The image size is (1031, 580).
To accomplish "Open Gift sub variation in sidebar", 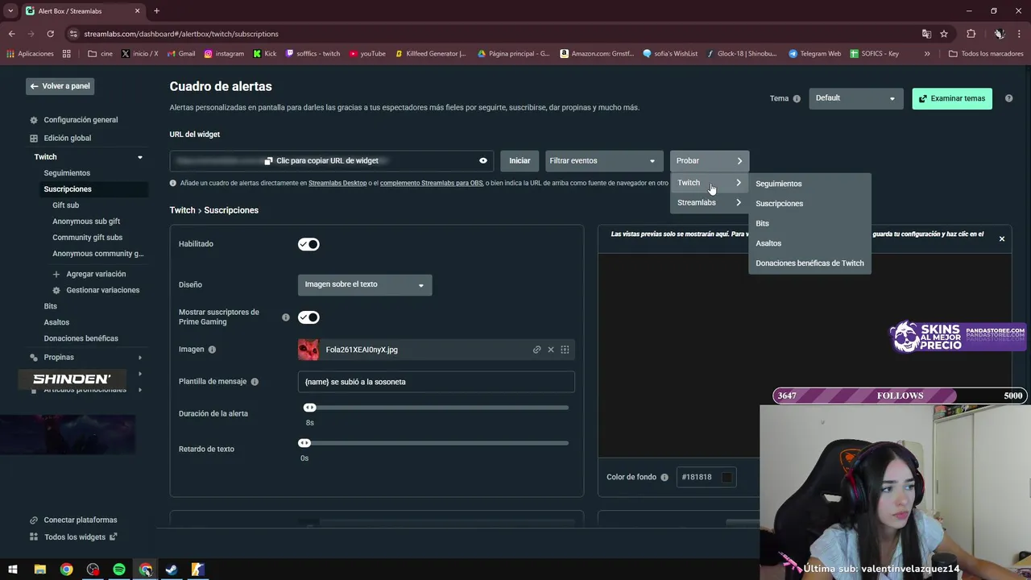I will 66,205.
